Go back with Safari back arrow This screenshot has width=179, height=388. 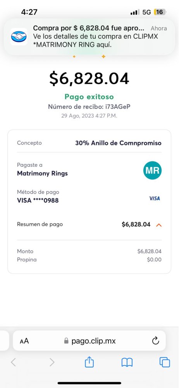click(13, 362)
